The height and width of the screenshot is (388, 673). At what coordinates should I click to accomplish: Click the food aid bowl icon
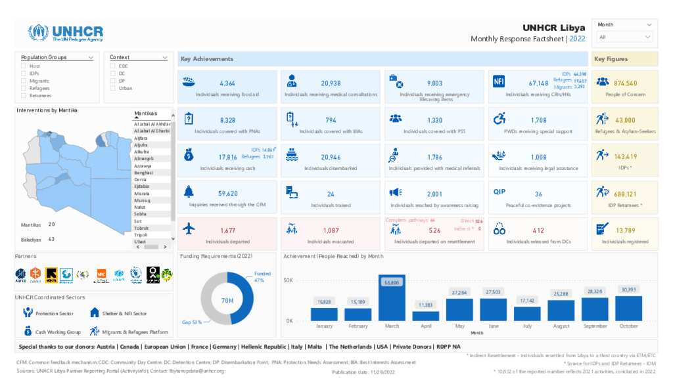click(x=189, y=81)
